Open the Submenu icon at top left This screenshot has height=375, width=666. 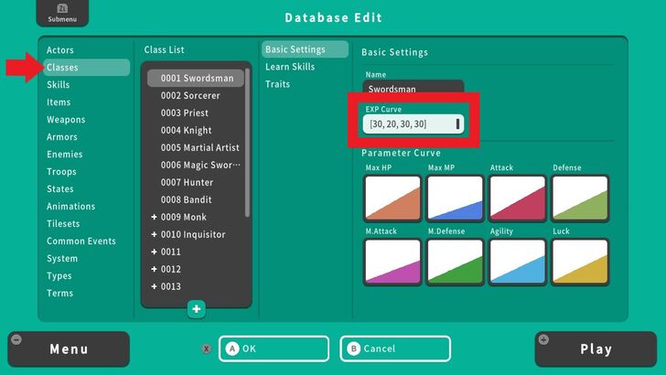tap(57, 14)
